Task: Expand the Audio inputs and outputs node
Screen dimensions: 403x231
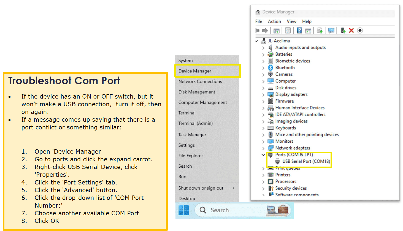Action: (263, 48)
